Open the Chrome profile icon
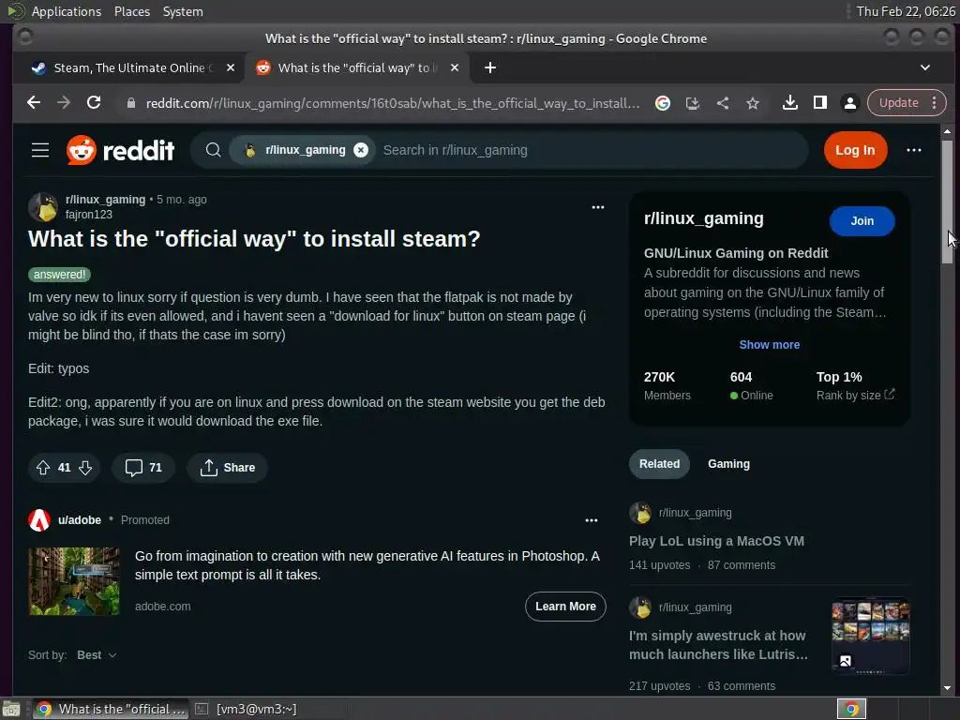The width and height of the screenshot is (960, 720). [x=849, y=103]
